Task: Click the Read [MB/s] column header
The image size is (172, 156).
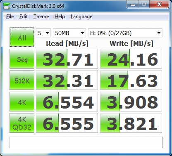Action: [x=67, y=44]
